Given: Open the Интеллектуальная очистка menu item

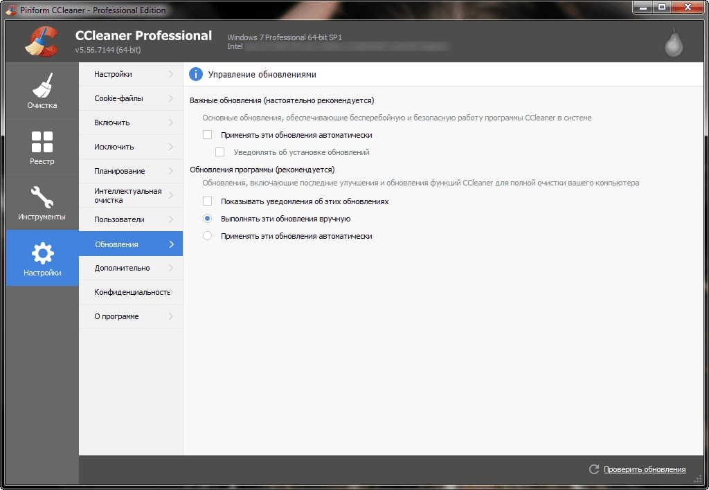Looking at the screenshot, I should point(131,195).
